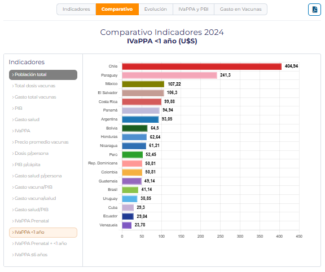This screenshot has width=325, height=272.
Task: Click the olive México bar
Action: [143, 84]
